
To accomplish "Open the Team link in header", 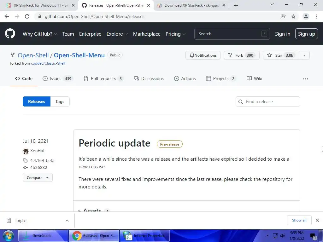I will 68,34.
